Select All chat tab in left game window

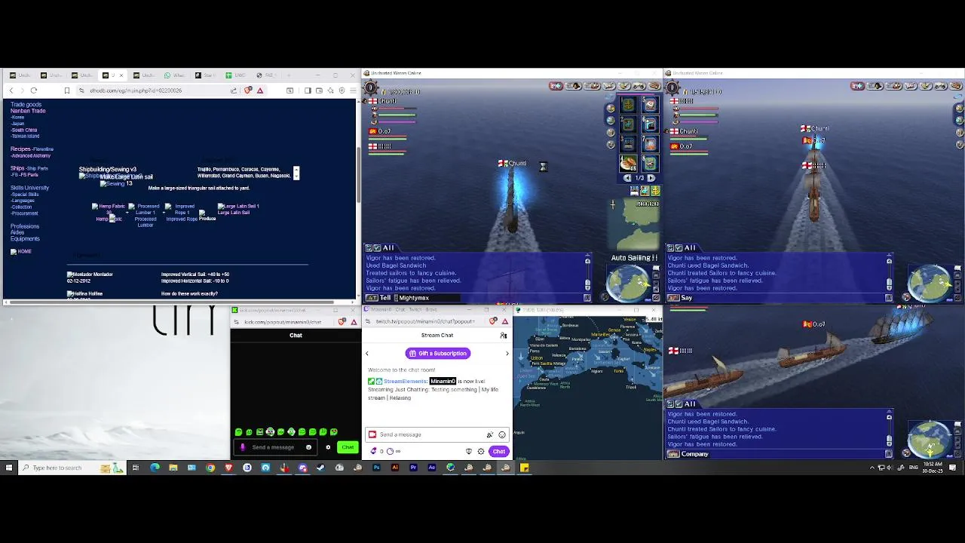pyautogui.click(x=388, y=248)
